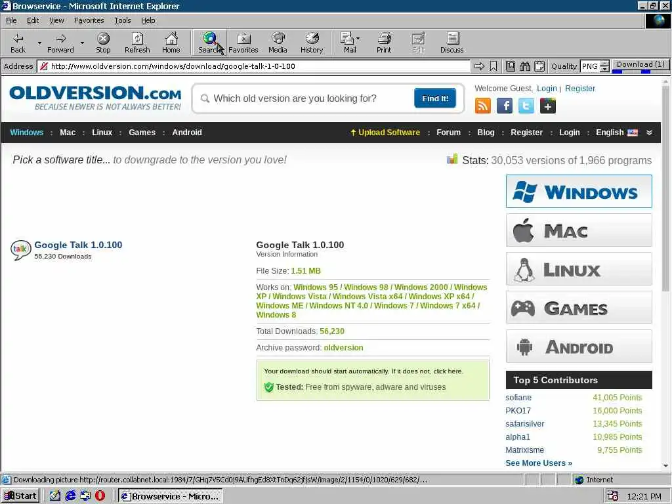
Task: Click the clipboard icon in address row
Action: [539, 66]
